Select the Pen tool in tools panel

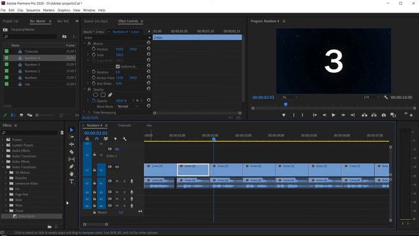[x=71, y=167]
